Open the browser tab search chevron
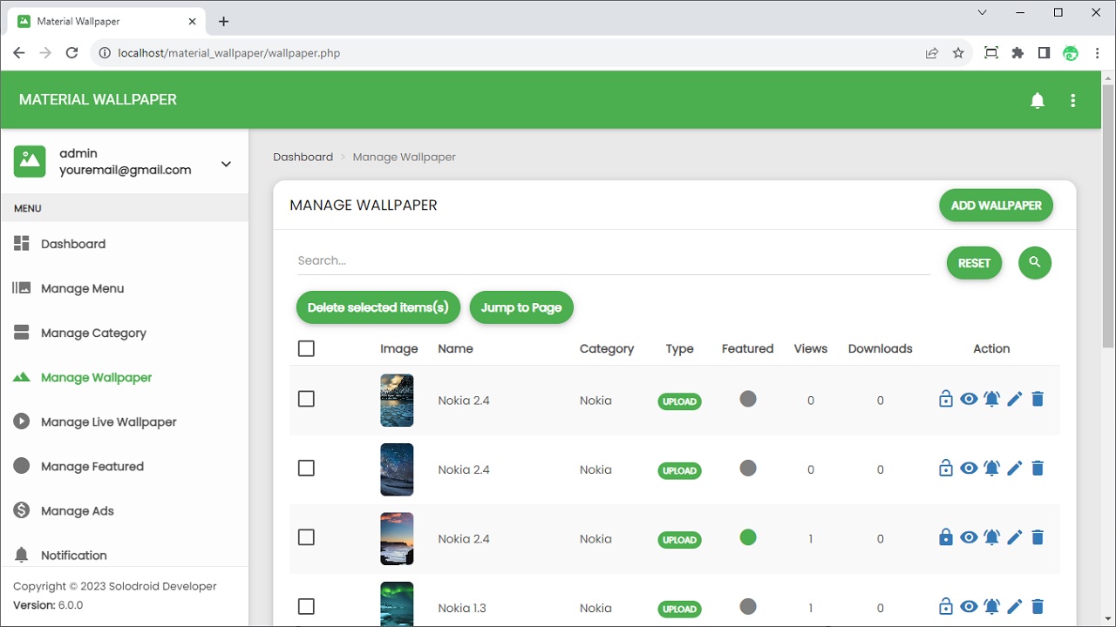The width and height of the screenshot is (1116, 627). (x=983, y=13)
